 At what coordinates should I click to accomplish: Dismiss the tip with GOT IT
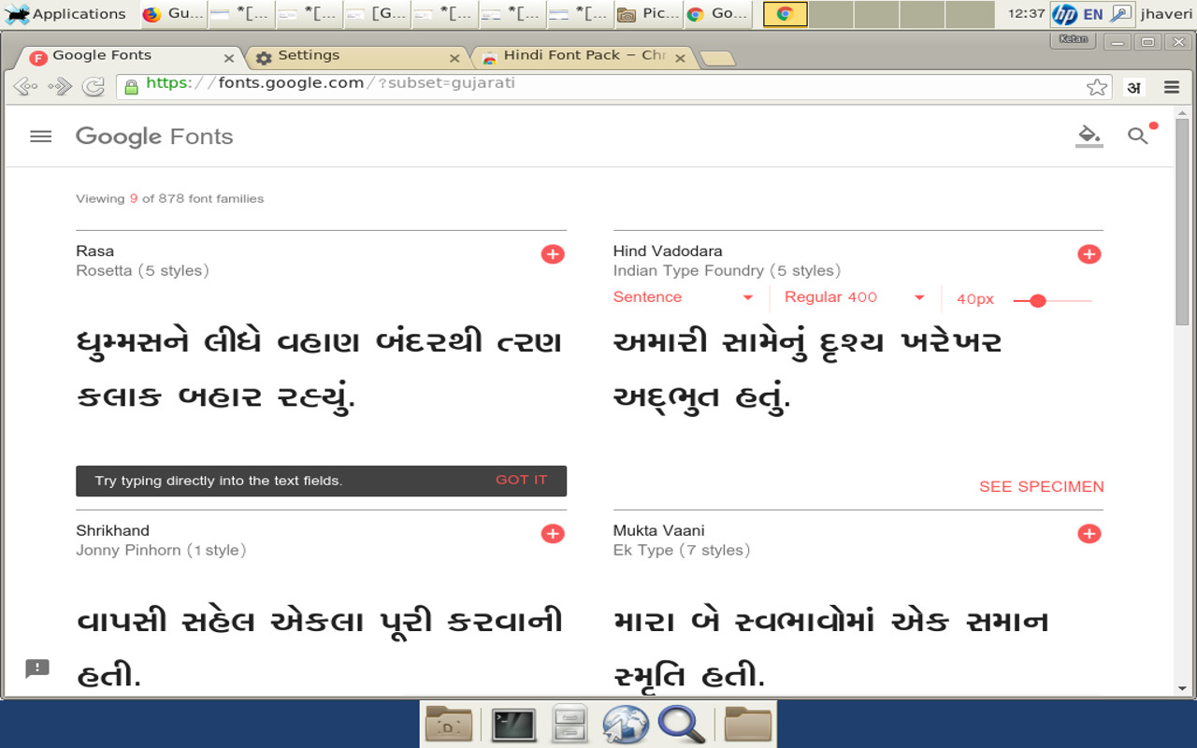pyautogui.click(x=521, y=480)
